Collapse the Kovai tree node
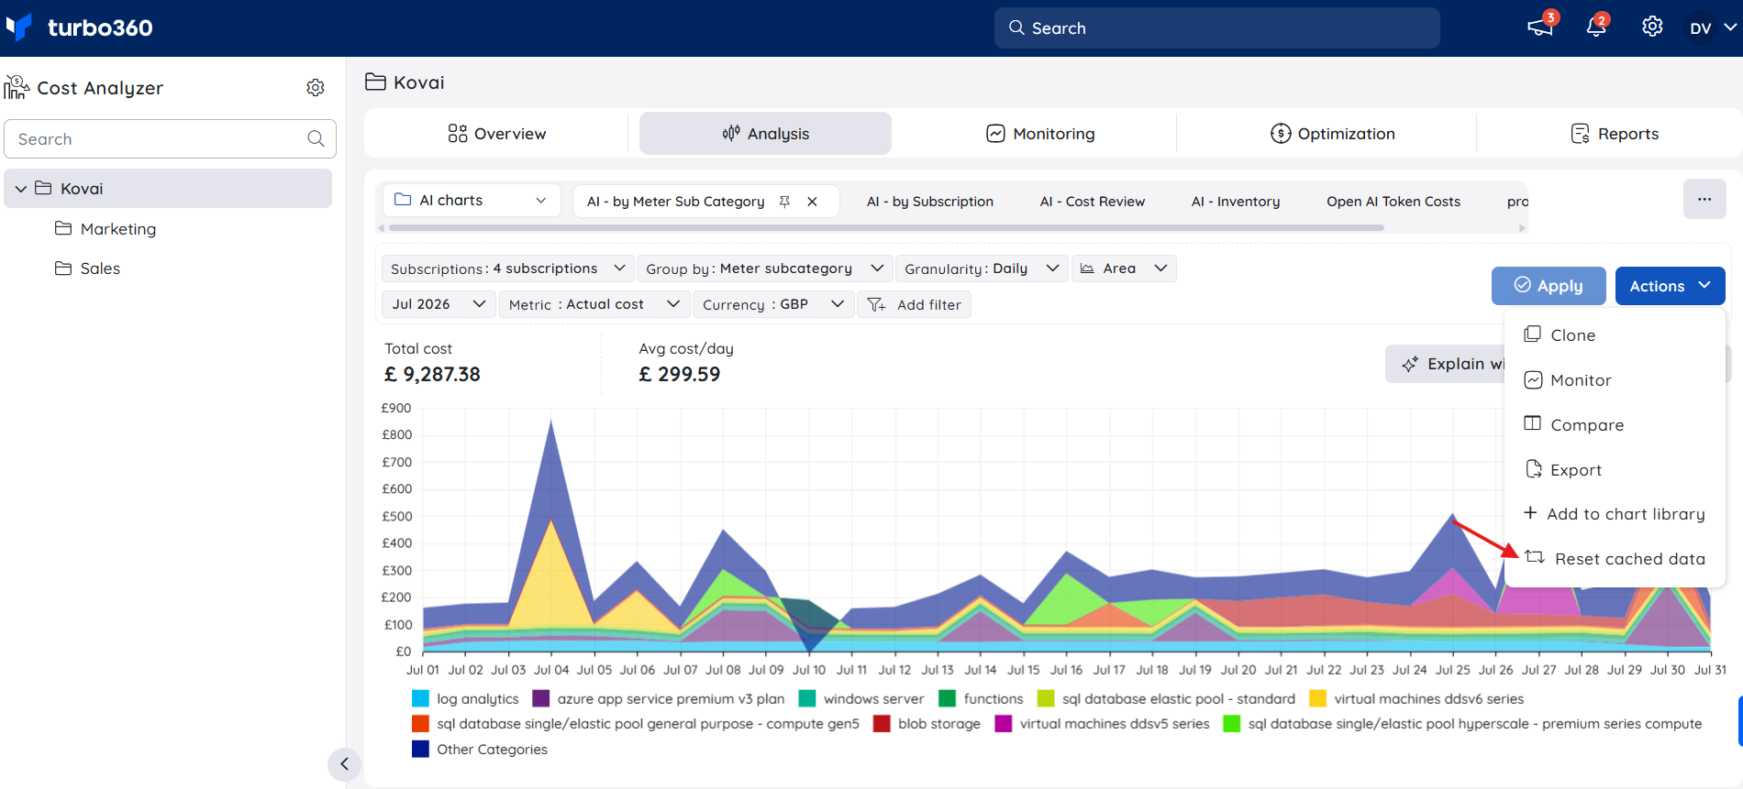Image resolution: width=1743 pixels, height=789 pixels. coord(21,189)
